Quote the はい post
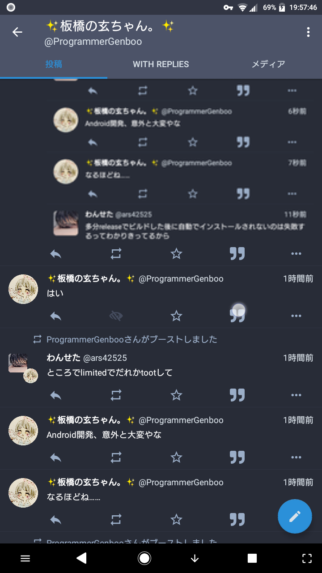The image size is (322, 573). pyautogui.click(x=237, y=316)
